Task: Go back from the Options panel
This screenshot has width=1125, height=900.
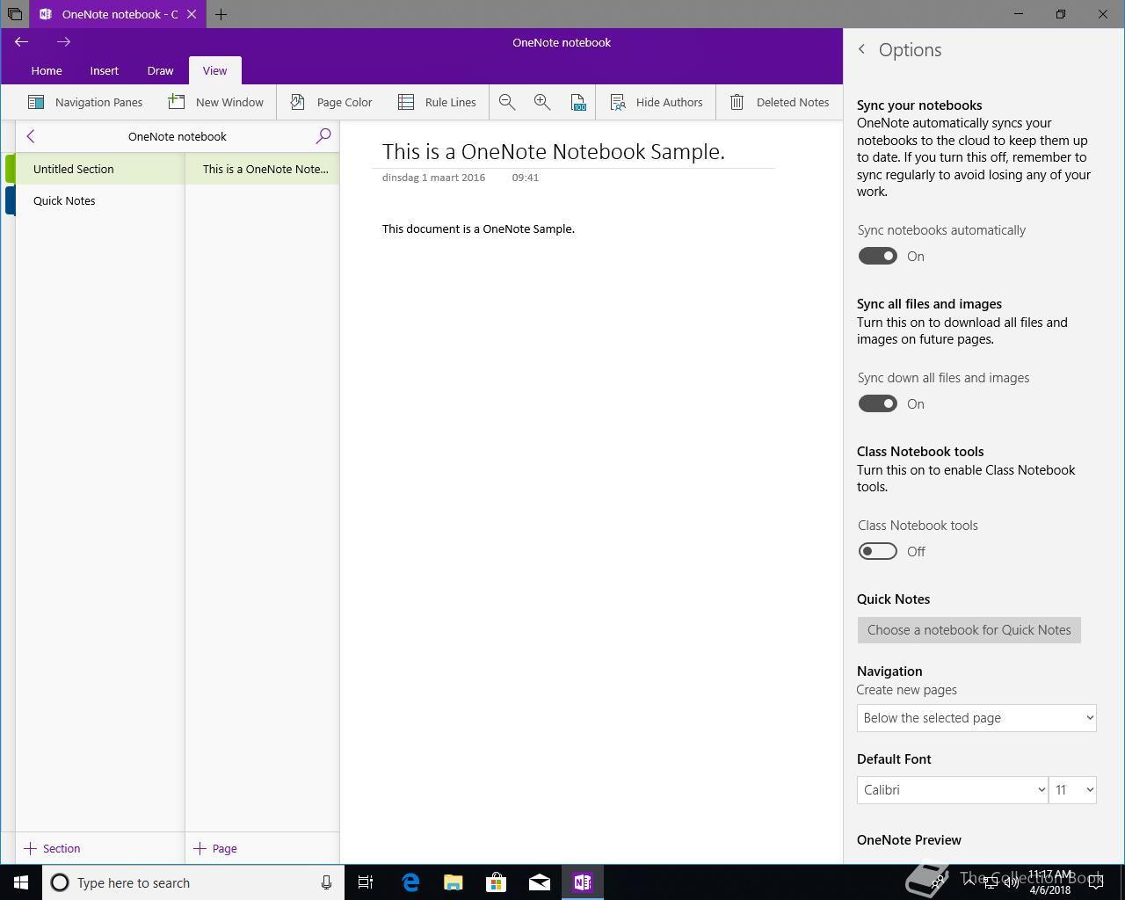Action: pos(862,50)
